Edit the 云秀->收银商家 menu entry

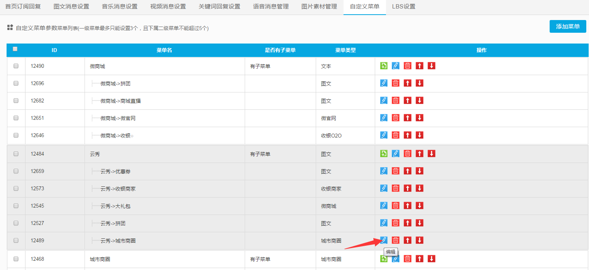[384, 188]
